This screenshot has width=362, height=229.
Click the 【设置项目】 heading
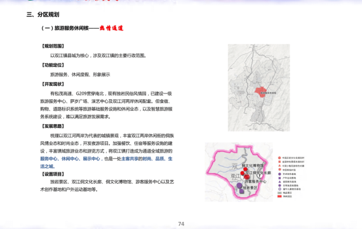(x=53, y=174)
